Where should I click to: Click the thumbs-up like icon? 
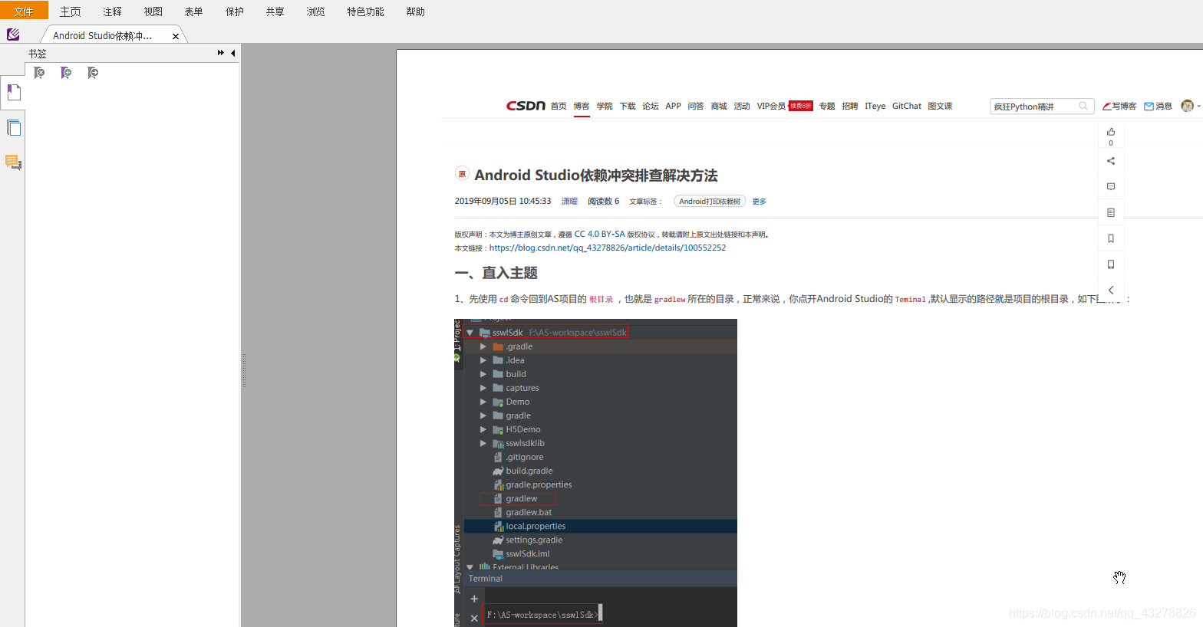tap(1111, 132)
